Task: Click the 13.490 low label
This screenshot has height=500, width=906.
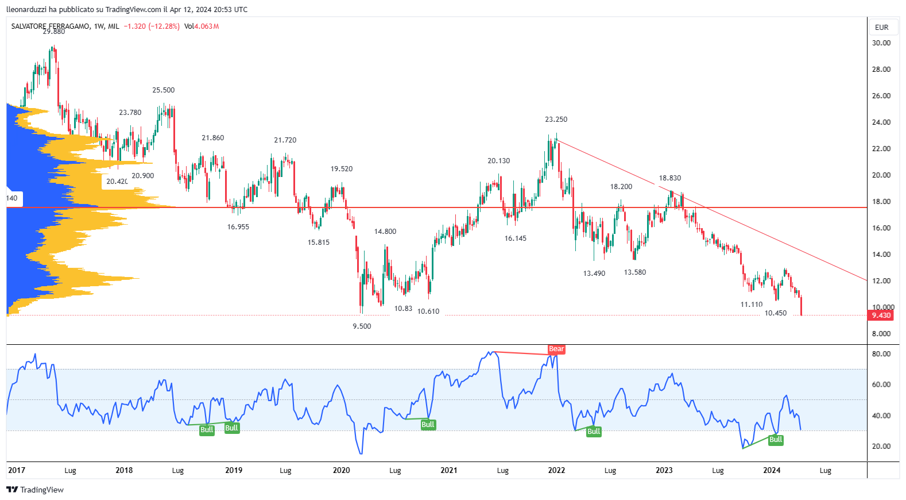Action: pos(594,274)
